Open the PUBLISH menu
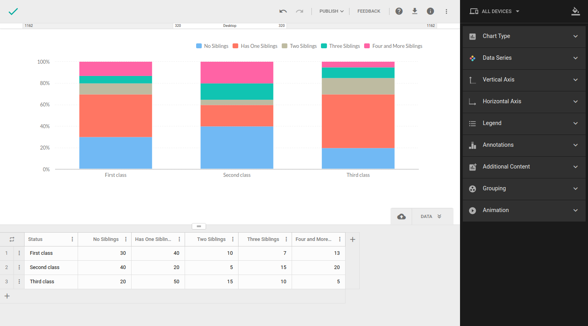This screenshot has height=326, width=588. [x=331, y=11]
